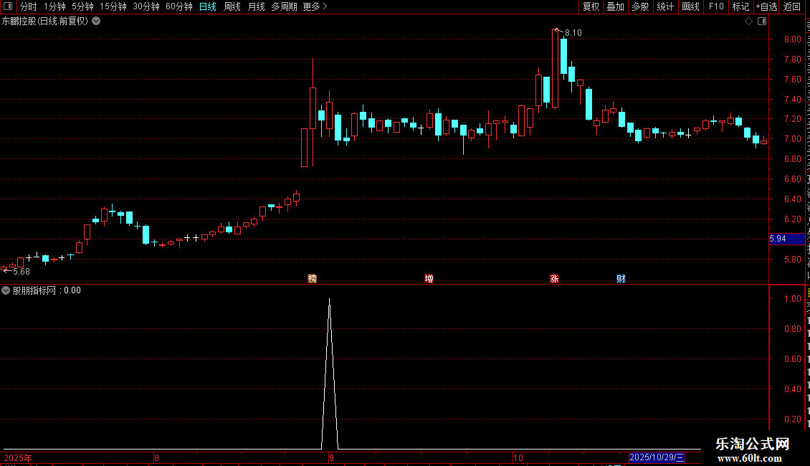Switch to 15分钟 chart period

(113, 6)
